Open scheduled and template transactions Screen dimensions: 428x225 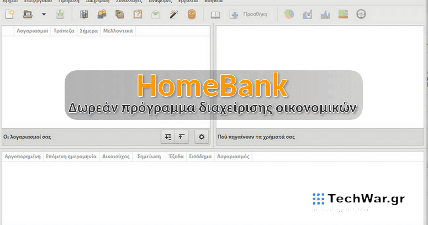pyautogui.click(x=138, y=14)
